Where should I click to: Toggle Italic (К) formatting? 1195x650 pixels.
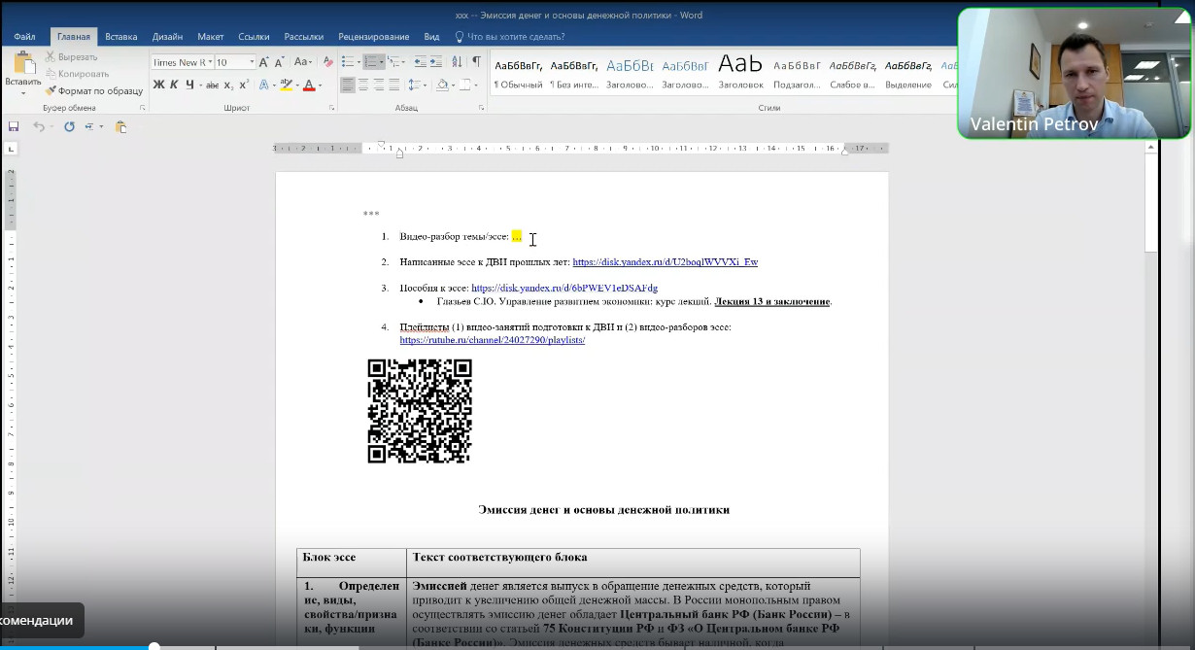pyautogui.click(x=175, y=86)
